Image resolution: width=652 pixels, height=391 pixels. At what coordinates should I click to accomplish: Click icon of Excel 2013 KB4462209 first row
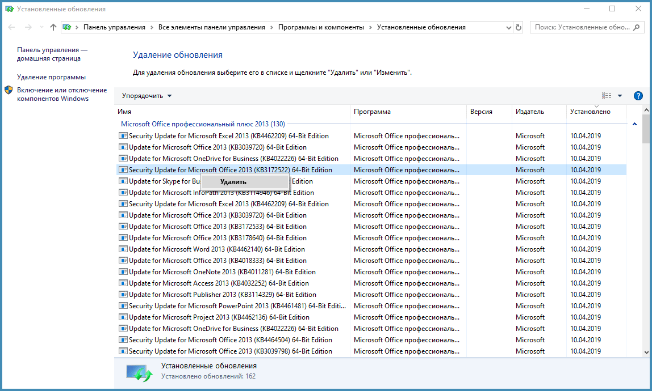pos(123,136)
